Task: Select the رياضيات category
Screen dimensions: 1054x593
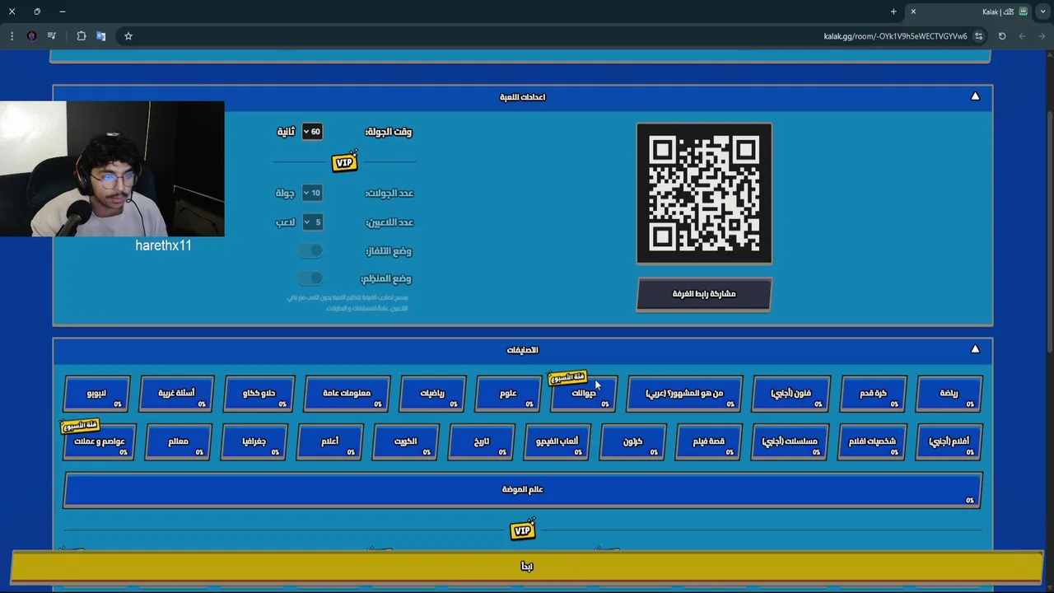Action: tap(432, 394)
